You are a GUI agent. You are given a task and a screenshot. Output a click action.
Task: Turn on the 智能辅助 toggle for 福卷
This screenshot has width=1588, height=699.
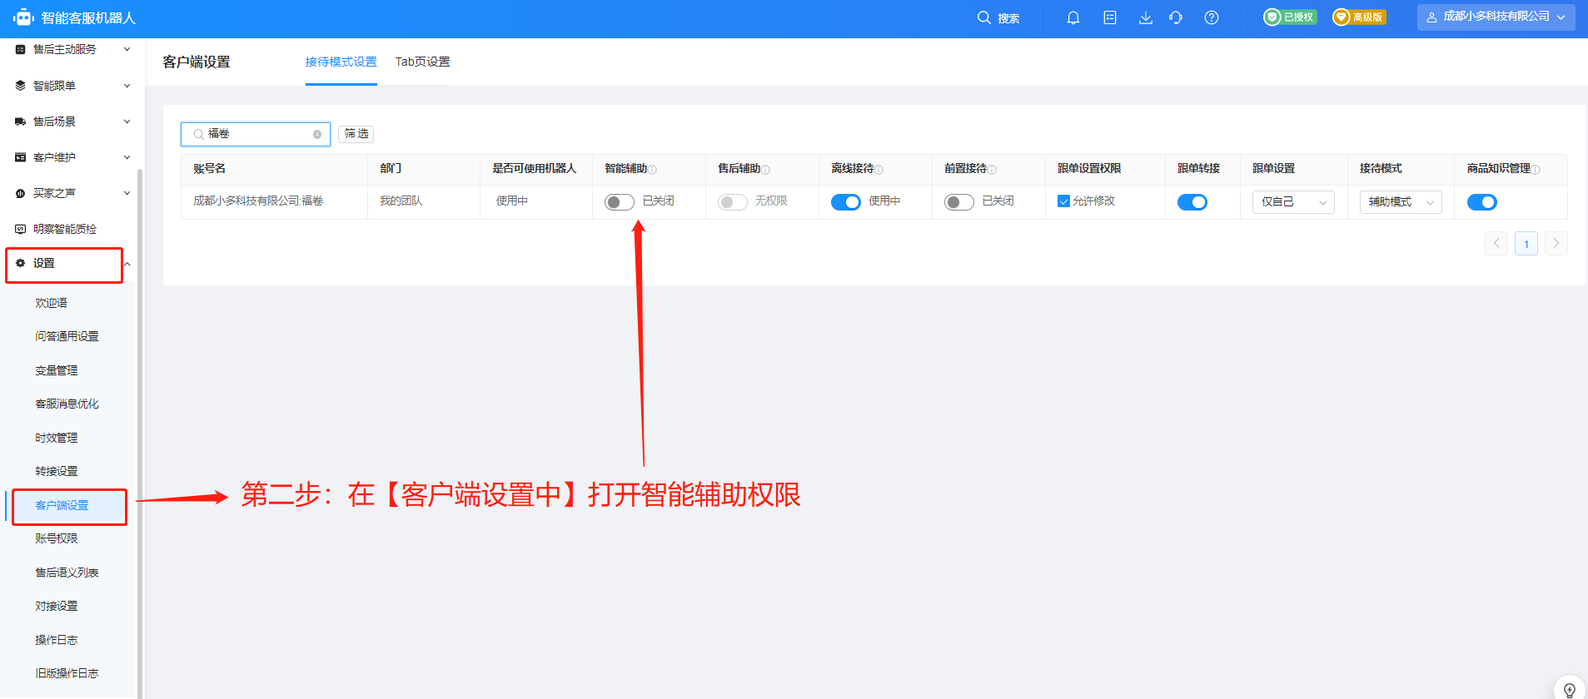pos(620,202)
